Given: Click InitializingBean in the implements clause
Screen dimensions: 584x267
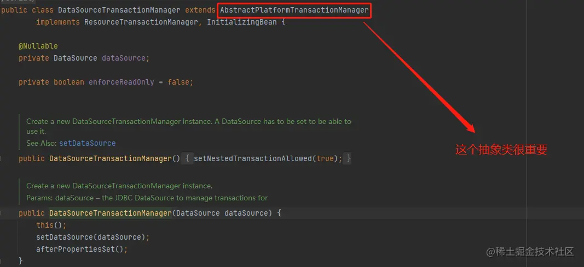Looking at the screenshot, I should 242,22.
